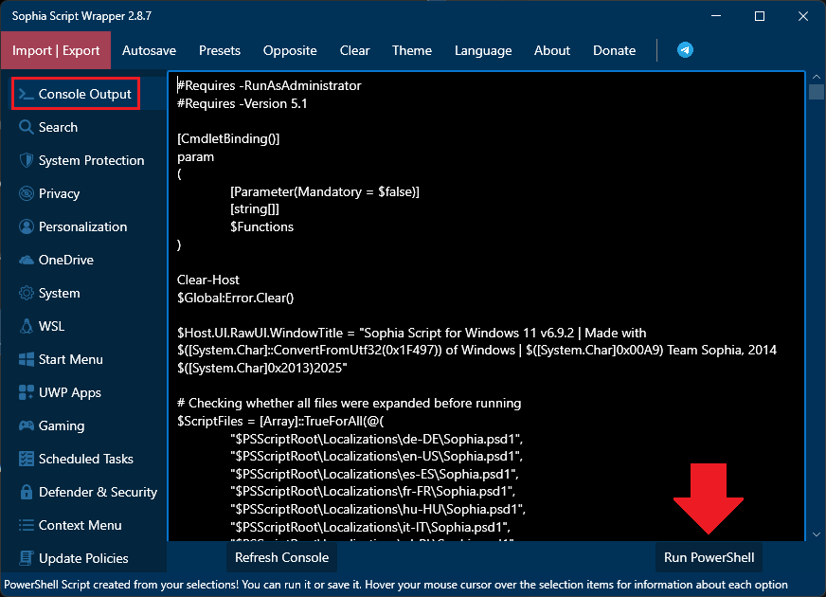This screenshot has width=826, height=597.
Task: Open the Language menu
Action: pos(482,50)
